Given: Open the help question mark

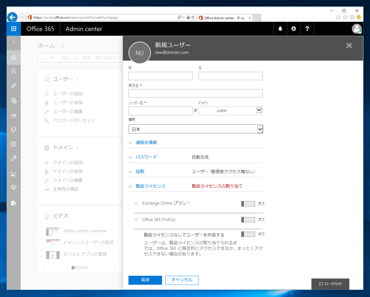Looking at the screenshot, I should 307,29.
